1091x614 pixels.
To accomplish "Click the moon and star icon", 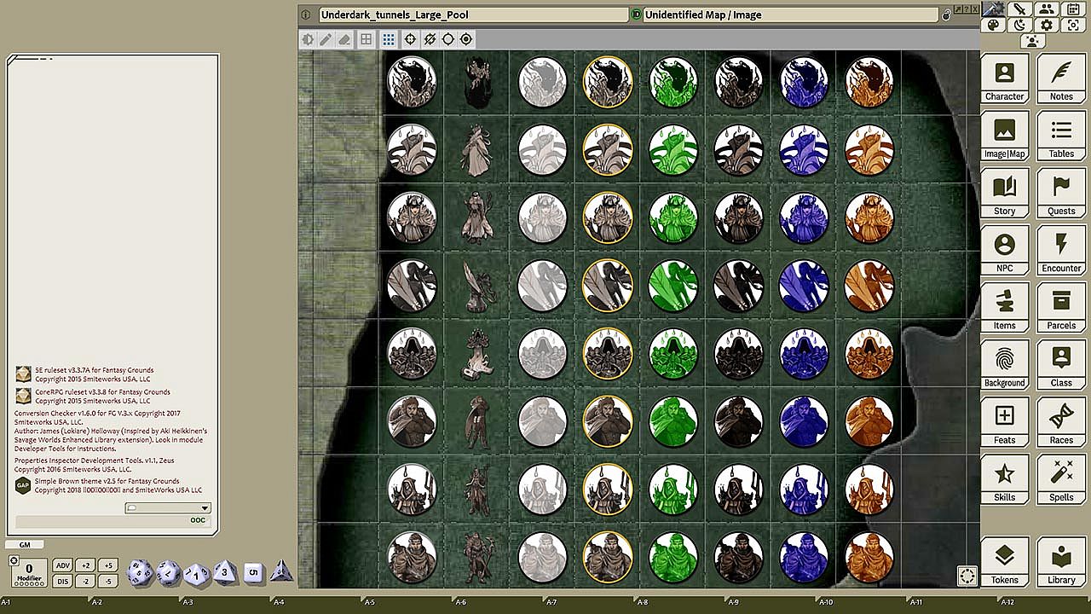I will [1019, 26].
